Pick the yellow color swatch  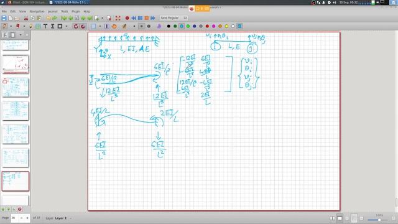pyautogui.click(x=226, y=26)
